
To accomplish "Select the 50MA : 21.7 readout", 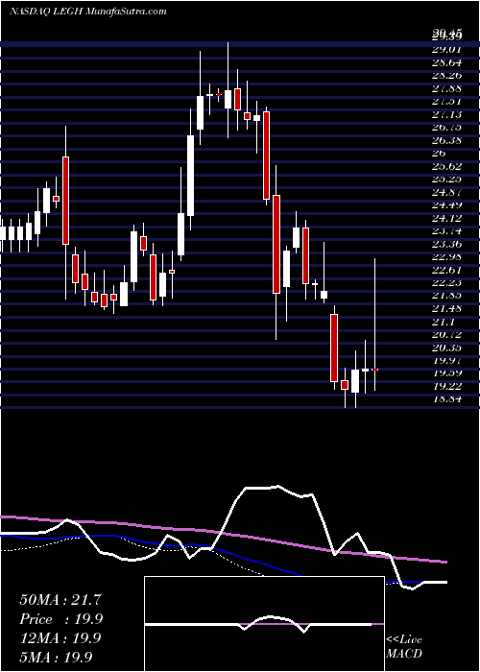I will click(x=60, y=600).
